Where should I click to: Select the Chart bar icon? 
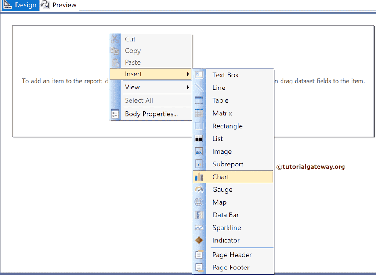point(199,177)
